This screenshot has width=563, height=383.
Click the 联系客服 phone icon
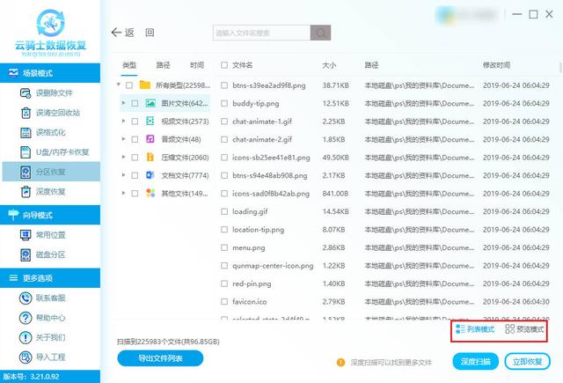[x=26, y=298]
